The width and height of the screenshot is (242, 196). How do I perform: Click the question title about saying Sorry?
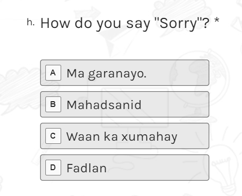pyautogui.click(x=125, y=24)
